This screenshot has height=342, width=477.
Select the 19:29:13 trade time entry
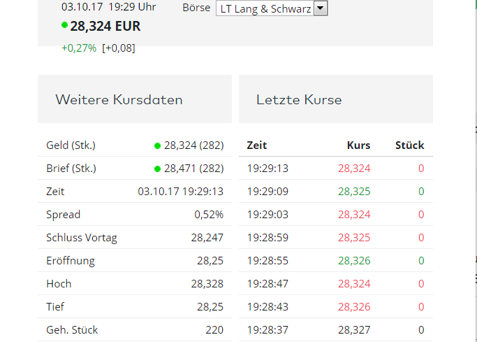(267, 169)
